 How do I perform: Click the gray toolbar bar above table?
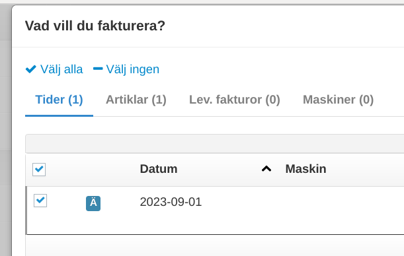[215, 144]
